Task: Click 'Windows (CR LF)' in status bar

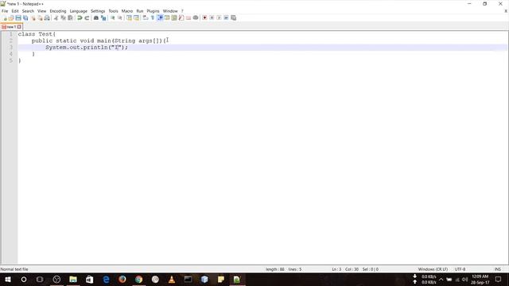Action: tap(433, 269)
